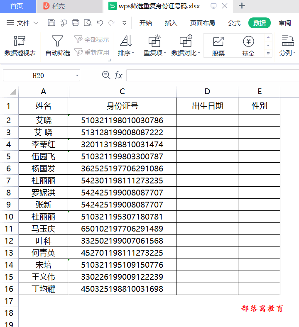Click the Print icon
The image size is (299, 327).
pos(76,23)
